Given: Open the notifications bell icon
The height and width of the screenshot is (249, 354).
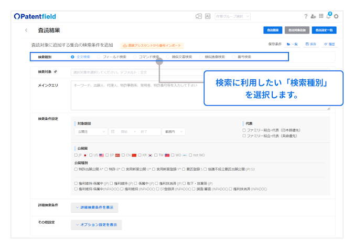Looking at the screenshot, I should click(x=328, y=16).
